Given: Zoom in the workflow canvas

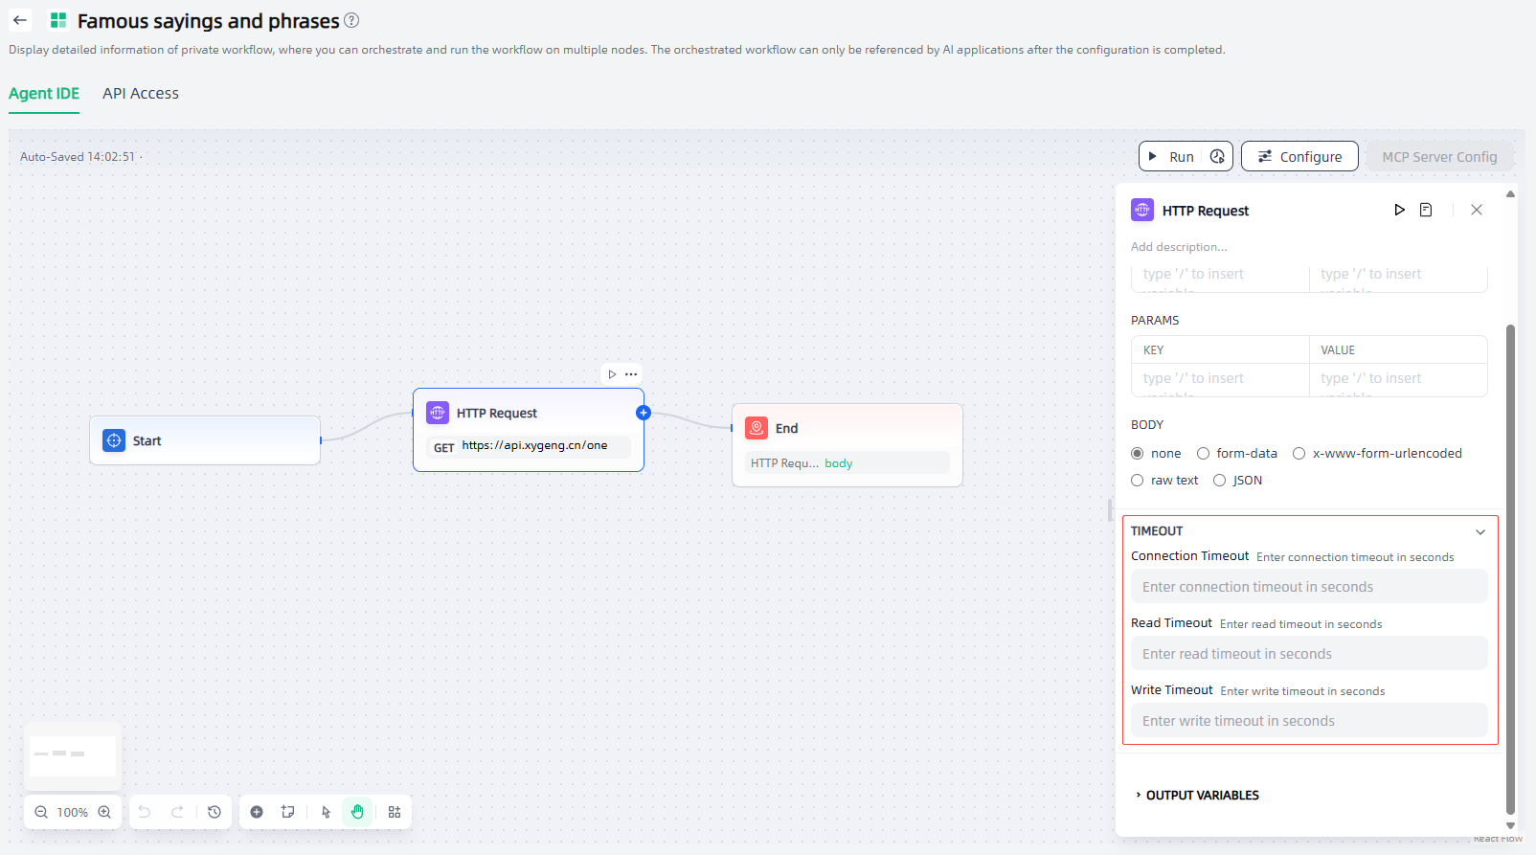Looking at the screenshot, I should (x=104, y=812).
